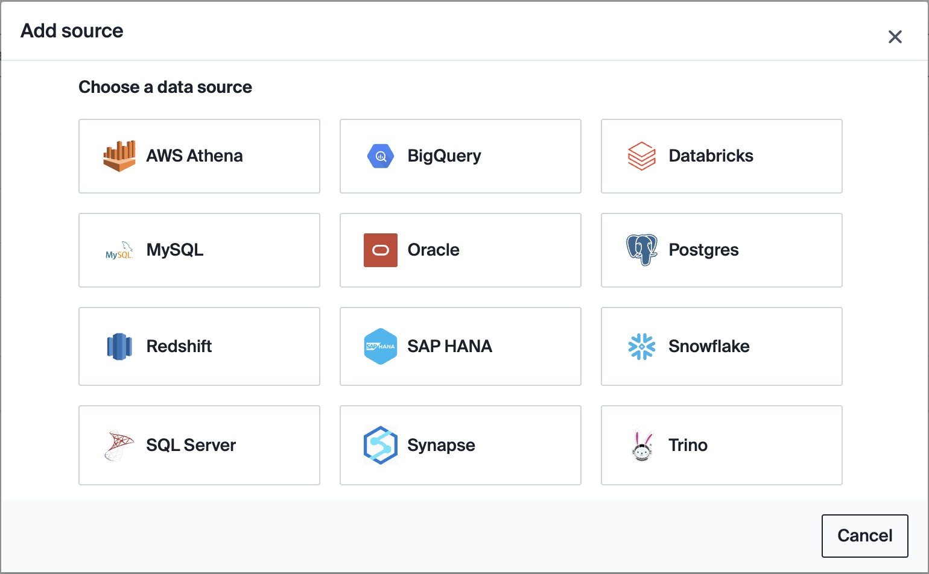Select the SQL Server logo
This screenshot has height=574, width=929.
[119, 446]
